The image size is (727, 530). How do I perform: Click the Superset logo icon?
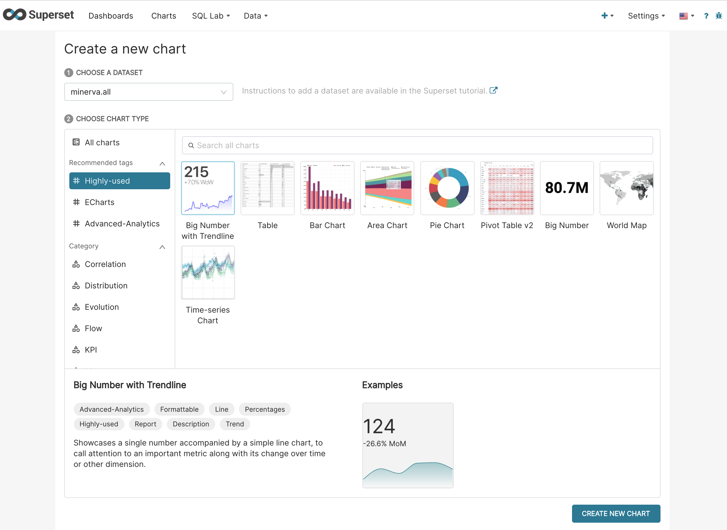pyautogui.click(x=14, y=14)
